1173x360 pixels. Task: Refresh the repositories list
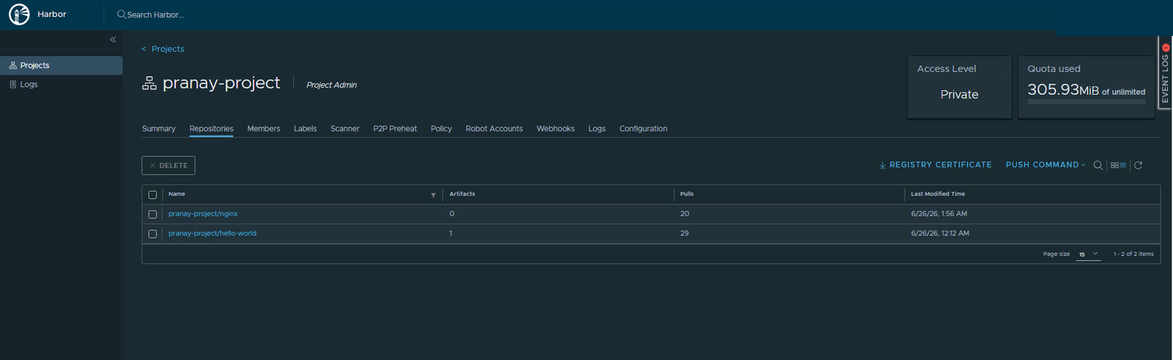[1139, 165]
